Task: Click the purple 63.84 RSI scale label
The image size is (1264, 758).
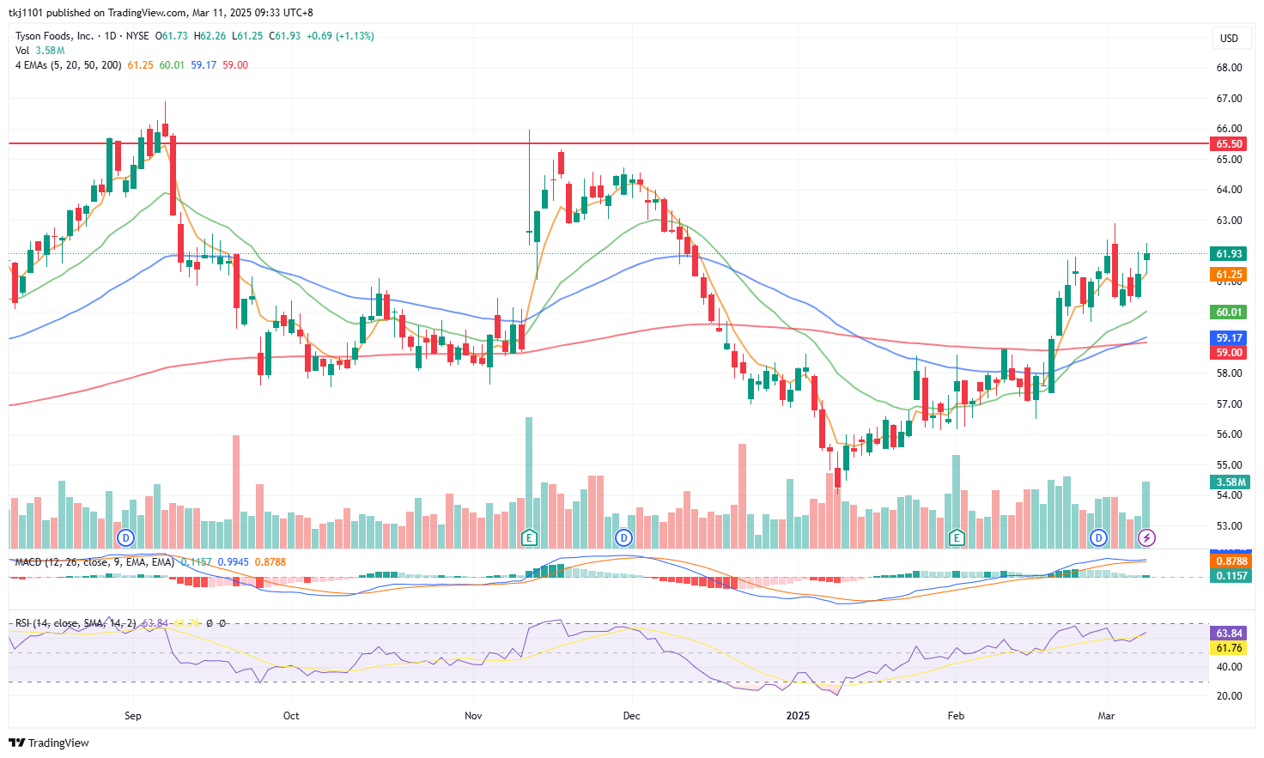Action: 1230,634
